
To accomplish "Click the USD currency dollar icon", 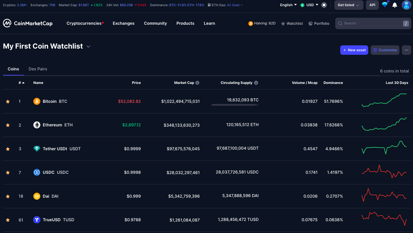I will pos(302,5).
